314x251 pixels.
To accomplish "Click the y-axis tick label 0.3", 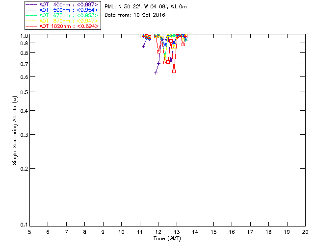I will (24, 135).
